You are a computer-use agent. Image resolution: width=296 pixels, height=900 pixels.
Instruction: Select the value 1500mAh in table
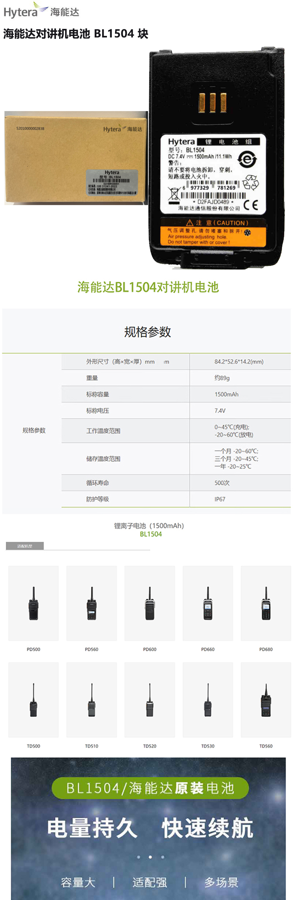[226, 394]
